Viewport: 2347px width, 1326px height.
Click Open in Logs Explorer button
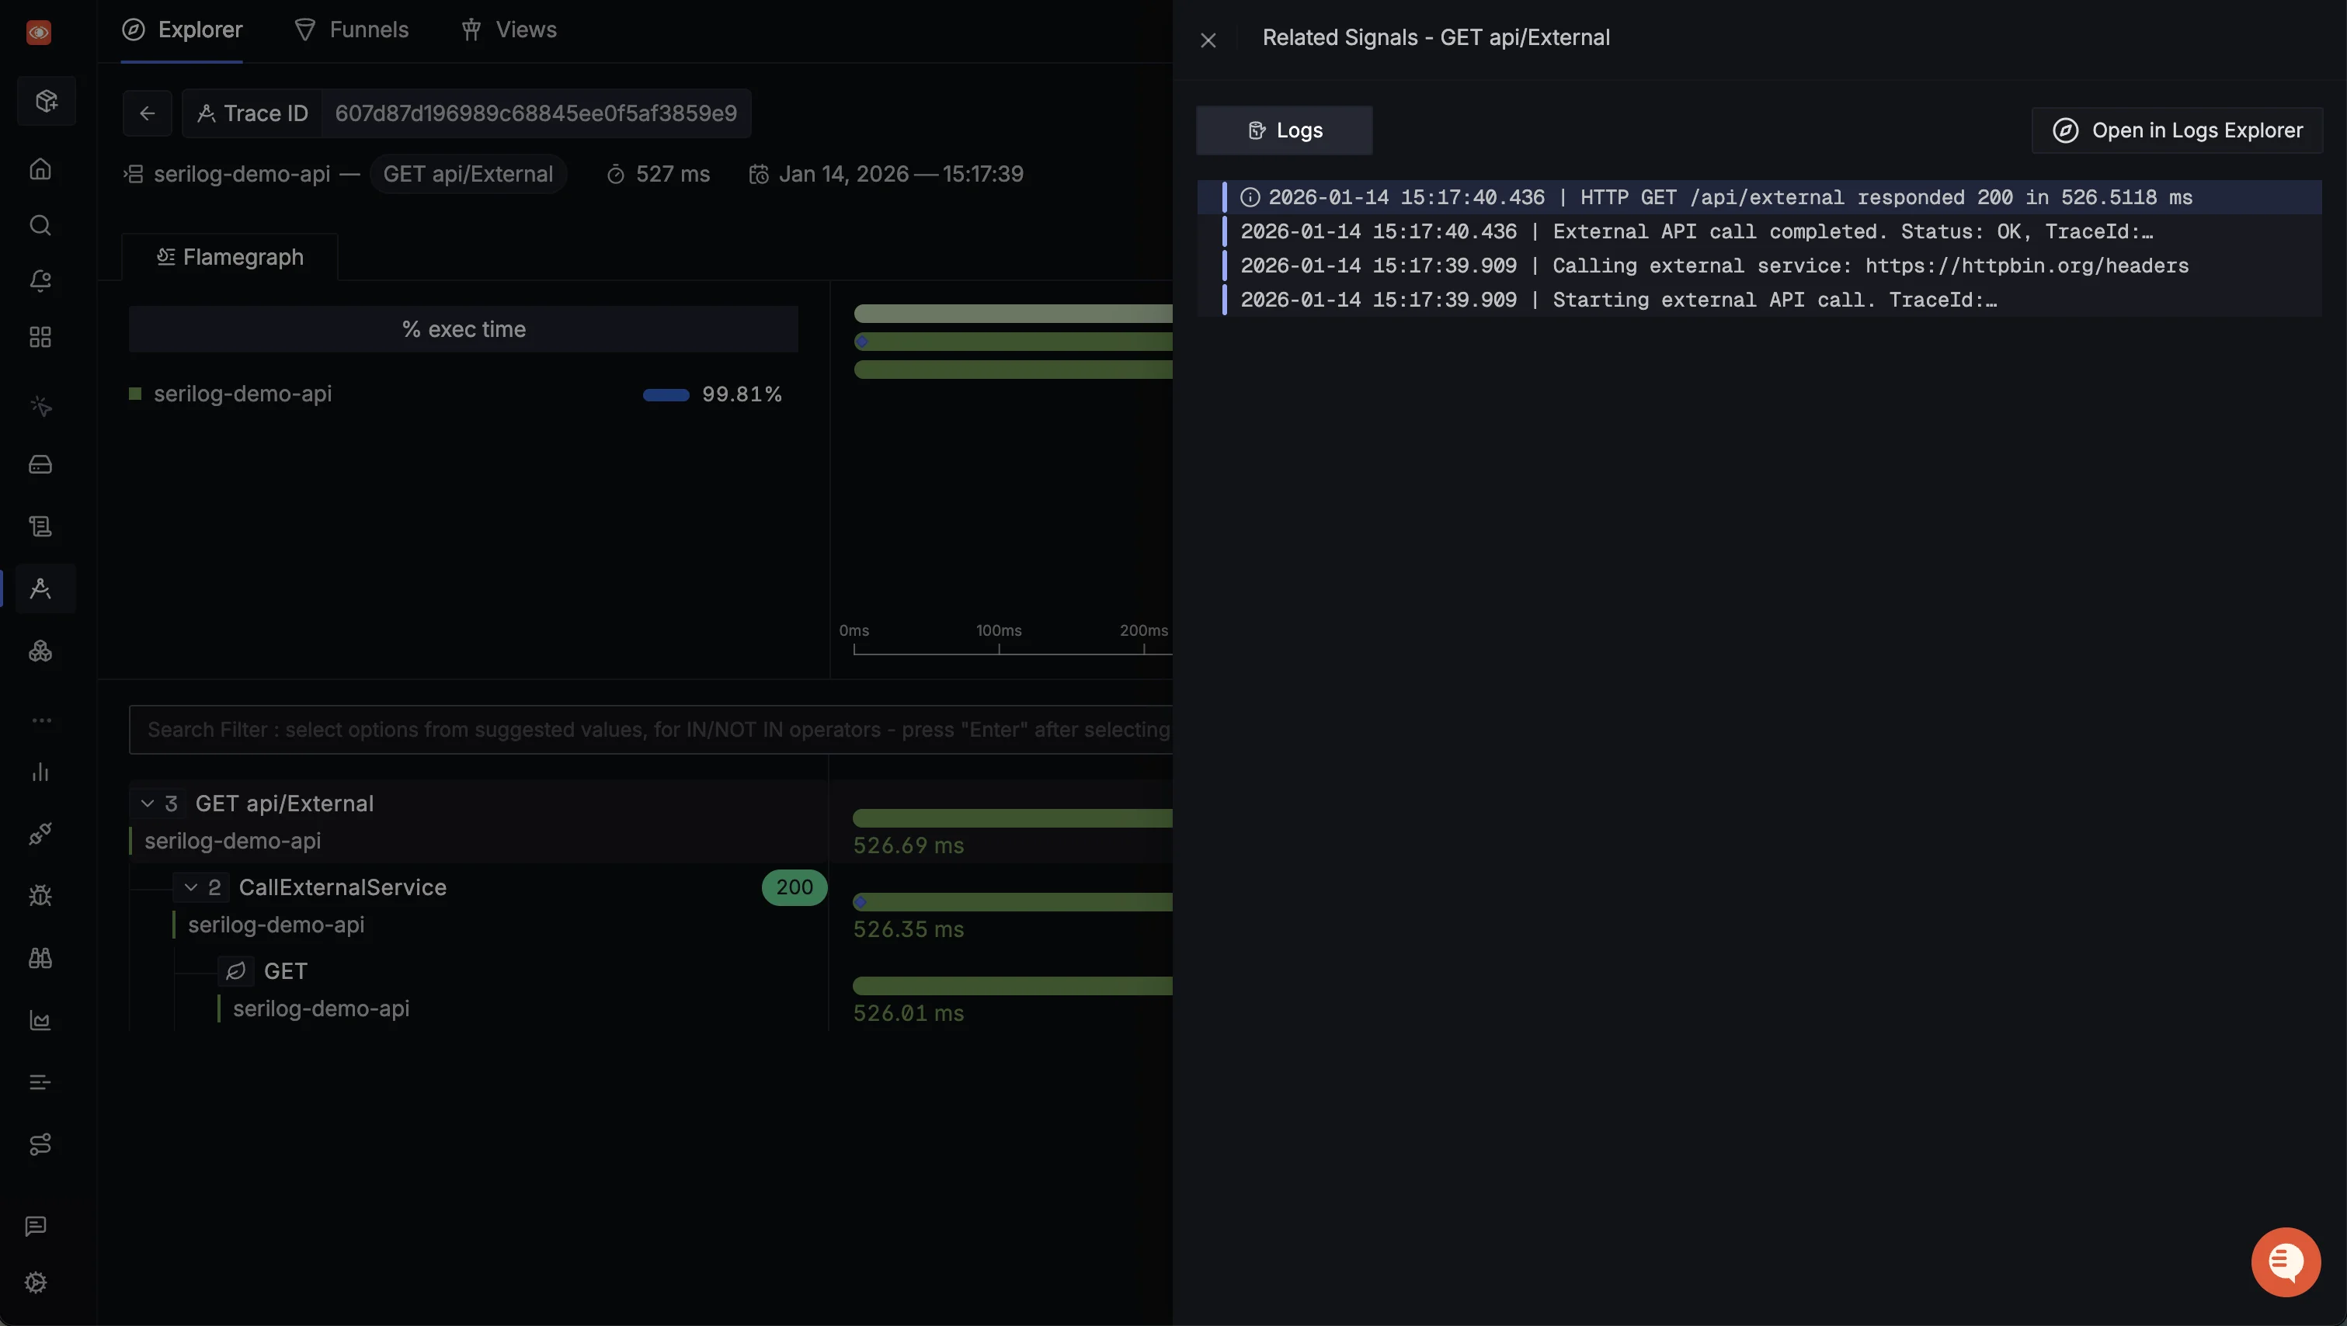tap(2177, 130)
